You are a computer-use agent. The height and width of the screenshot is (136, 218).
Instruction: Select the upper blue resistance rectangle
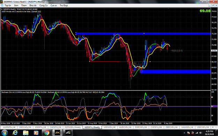[x=143, y=33]
